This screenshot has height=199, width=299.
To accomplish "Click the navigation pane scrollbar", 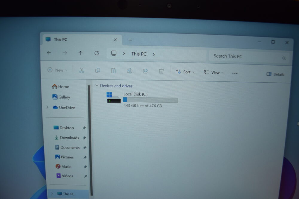I will click(x=90, y=140).
